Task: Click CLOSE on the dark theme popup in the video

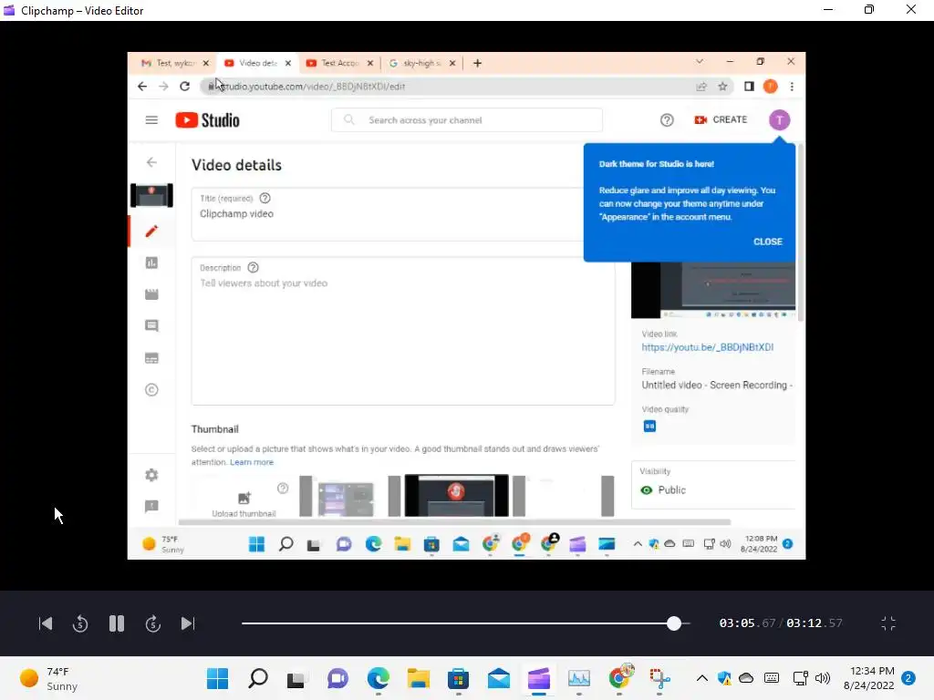Action: click(767, 242)
